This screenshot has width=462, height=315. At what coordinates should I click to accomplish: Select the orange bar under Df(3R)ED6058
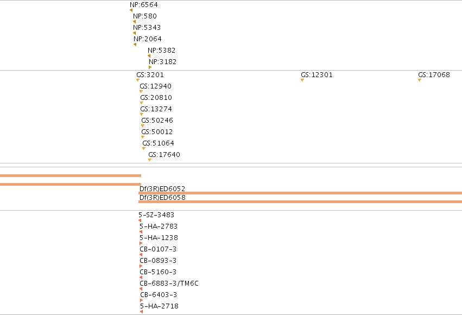click(x=300, y=202)
